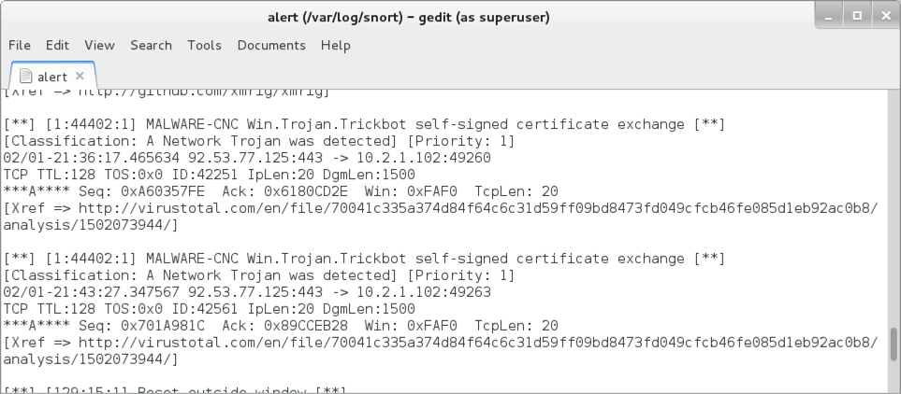Click the Seq: 0xA60357FE line
The image size is (901, 394).
(281, 191)
